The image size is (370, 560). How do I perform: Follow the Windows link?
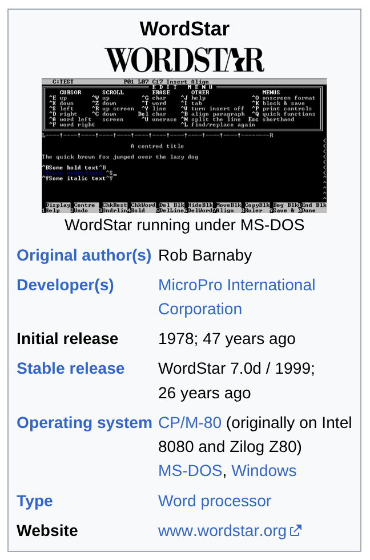tap(264, 471)
